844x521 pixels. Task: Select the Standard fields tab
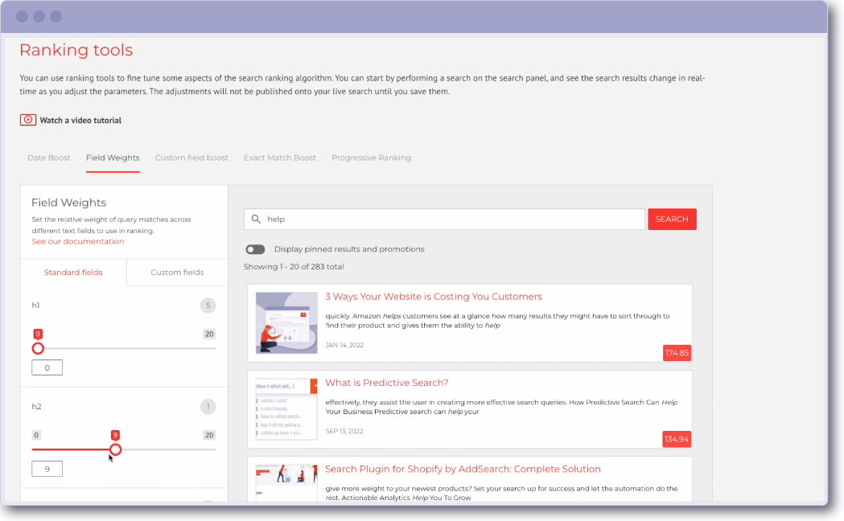click(x=73, y=272)
